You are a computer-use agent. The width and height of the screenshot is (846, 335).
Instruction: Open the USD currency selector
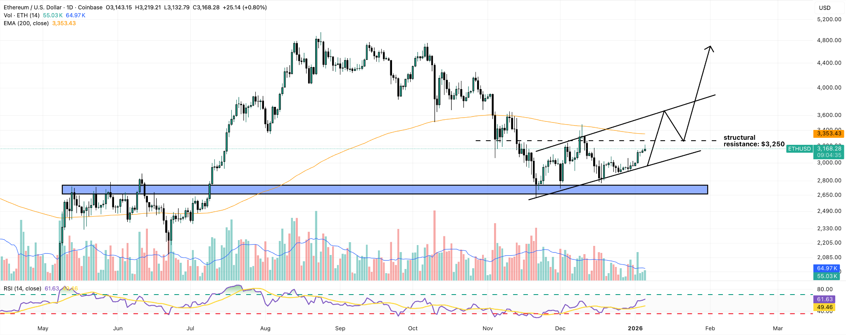coord(825,8)
